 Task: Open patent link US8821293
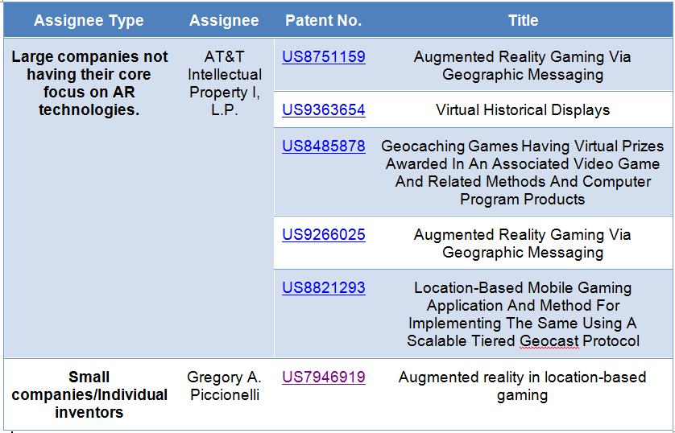tap(324, 287)
